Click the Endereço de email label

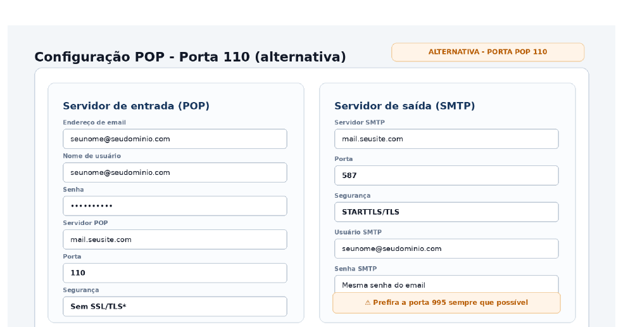[x=94, y=122]
